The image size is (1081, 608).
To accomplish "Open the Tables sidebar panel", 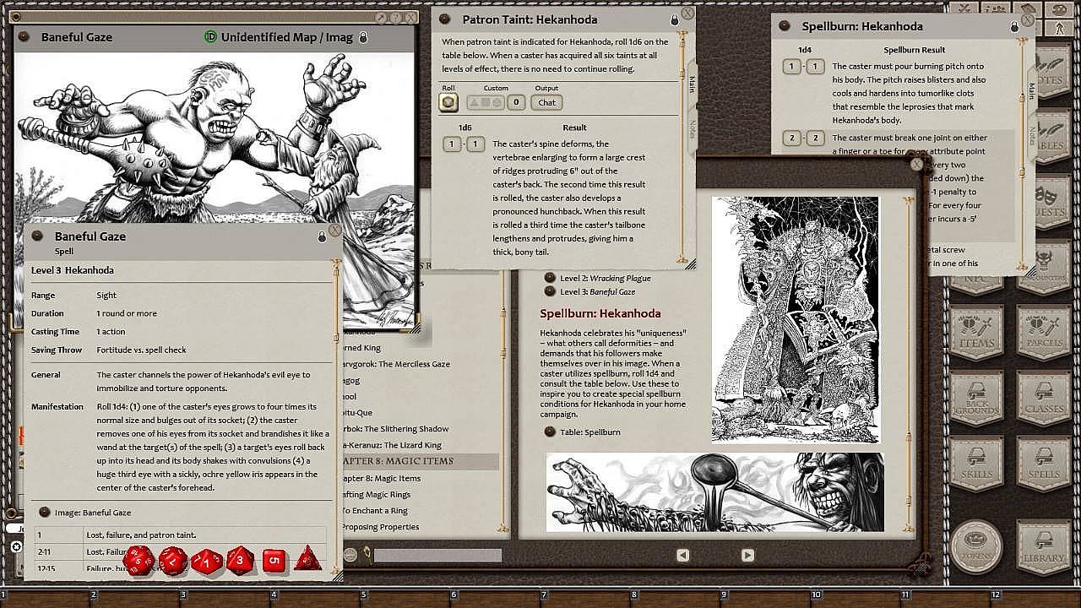I will (x=1053, y=136).
